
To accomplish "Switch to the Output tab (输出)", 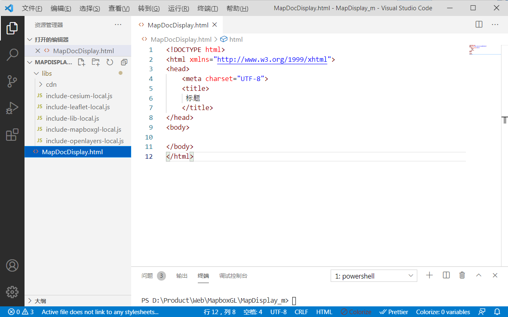I will point(182,276).
